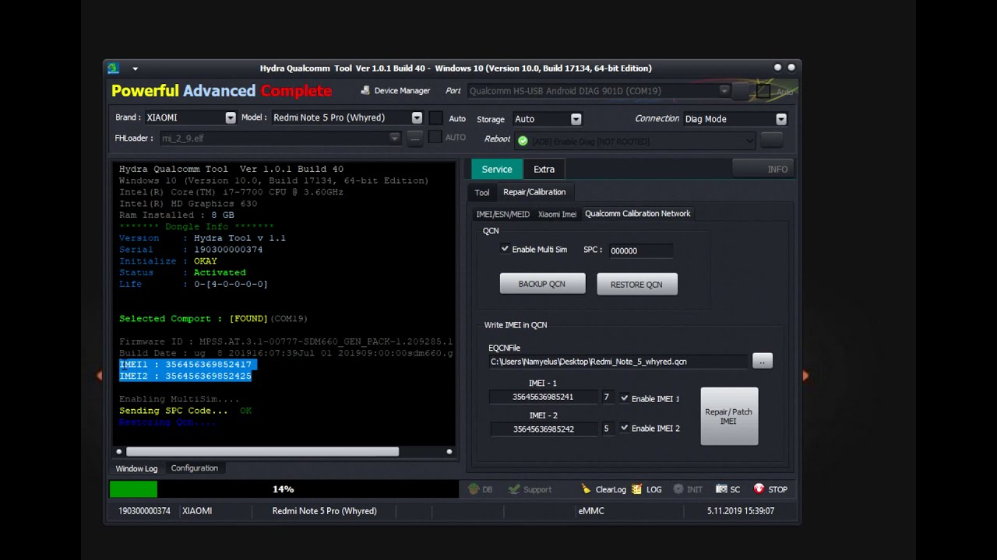This screenshot has width=997, height=560.
Task: Click the date and time in status bar
Action: [741, 511]
